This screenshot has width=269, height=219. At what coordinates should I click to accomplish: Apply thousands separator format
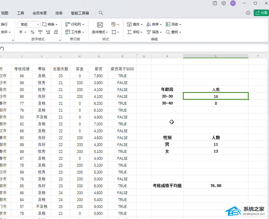point(40,32)
